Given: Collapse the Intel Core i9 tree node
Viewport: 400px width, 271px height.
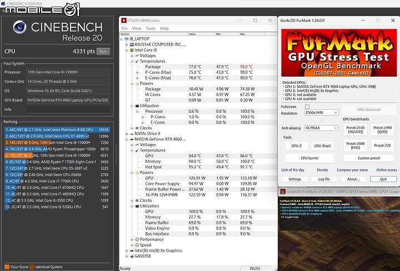Looking at the screenshot, I should [x=127, y=50].
